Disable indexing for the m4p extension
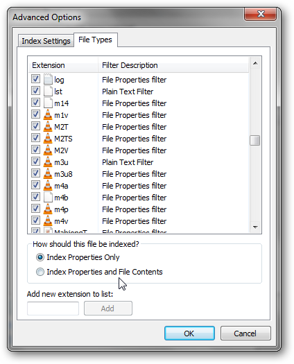The width and height of the screenshot is (294, 364). click(35, 209)
